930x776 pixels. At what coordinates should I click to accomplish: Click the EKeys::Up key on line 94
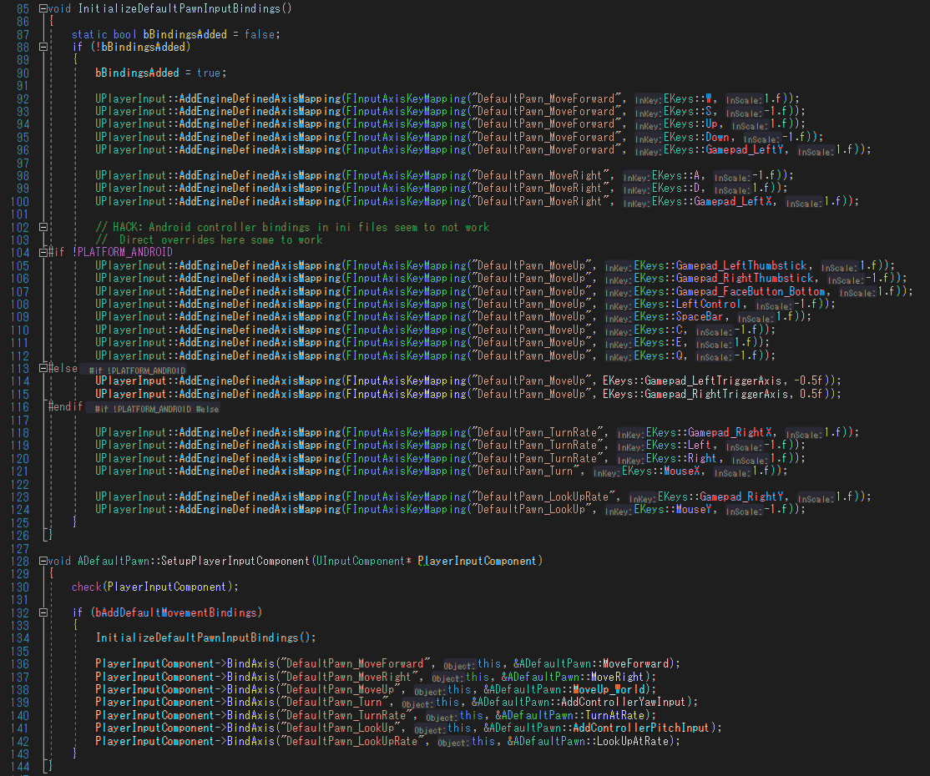[690, 123]
